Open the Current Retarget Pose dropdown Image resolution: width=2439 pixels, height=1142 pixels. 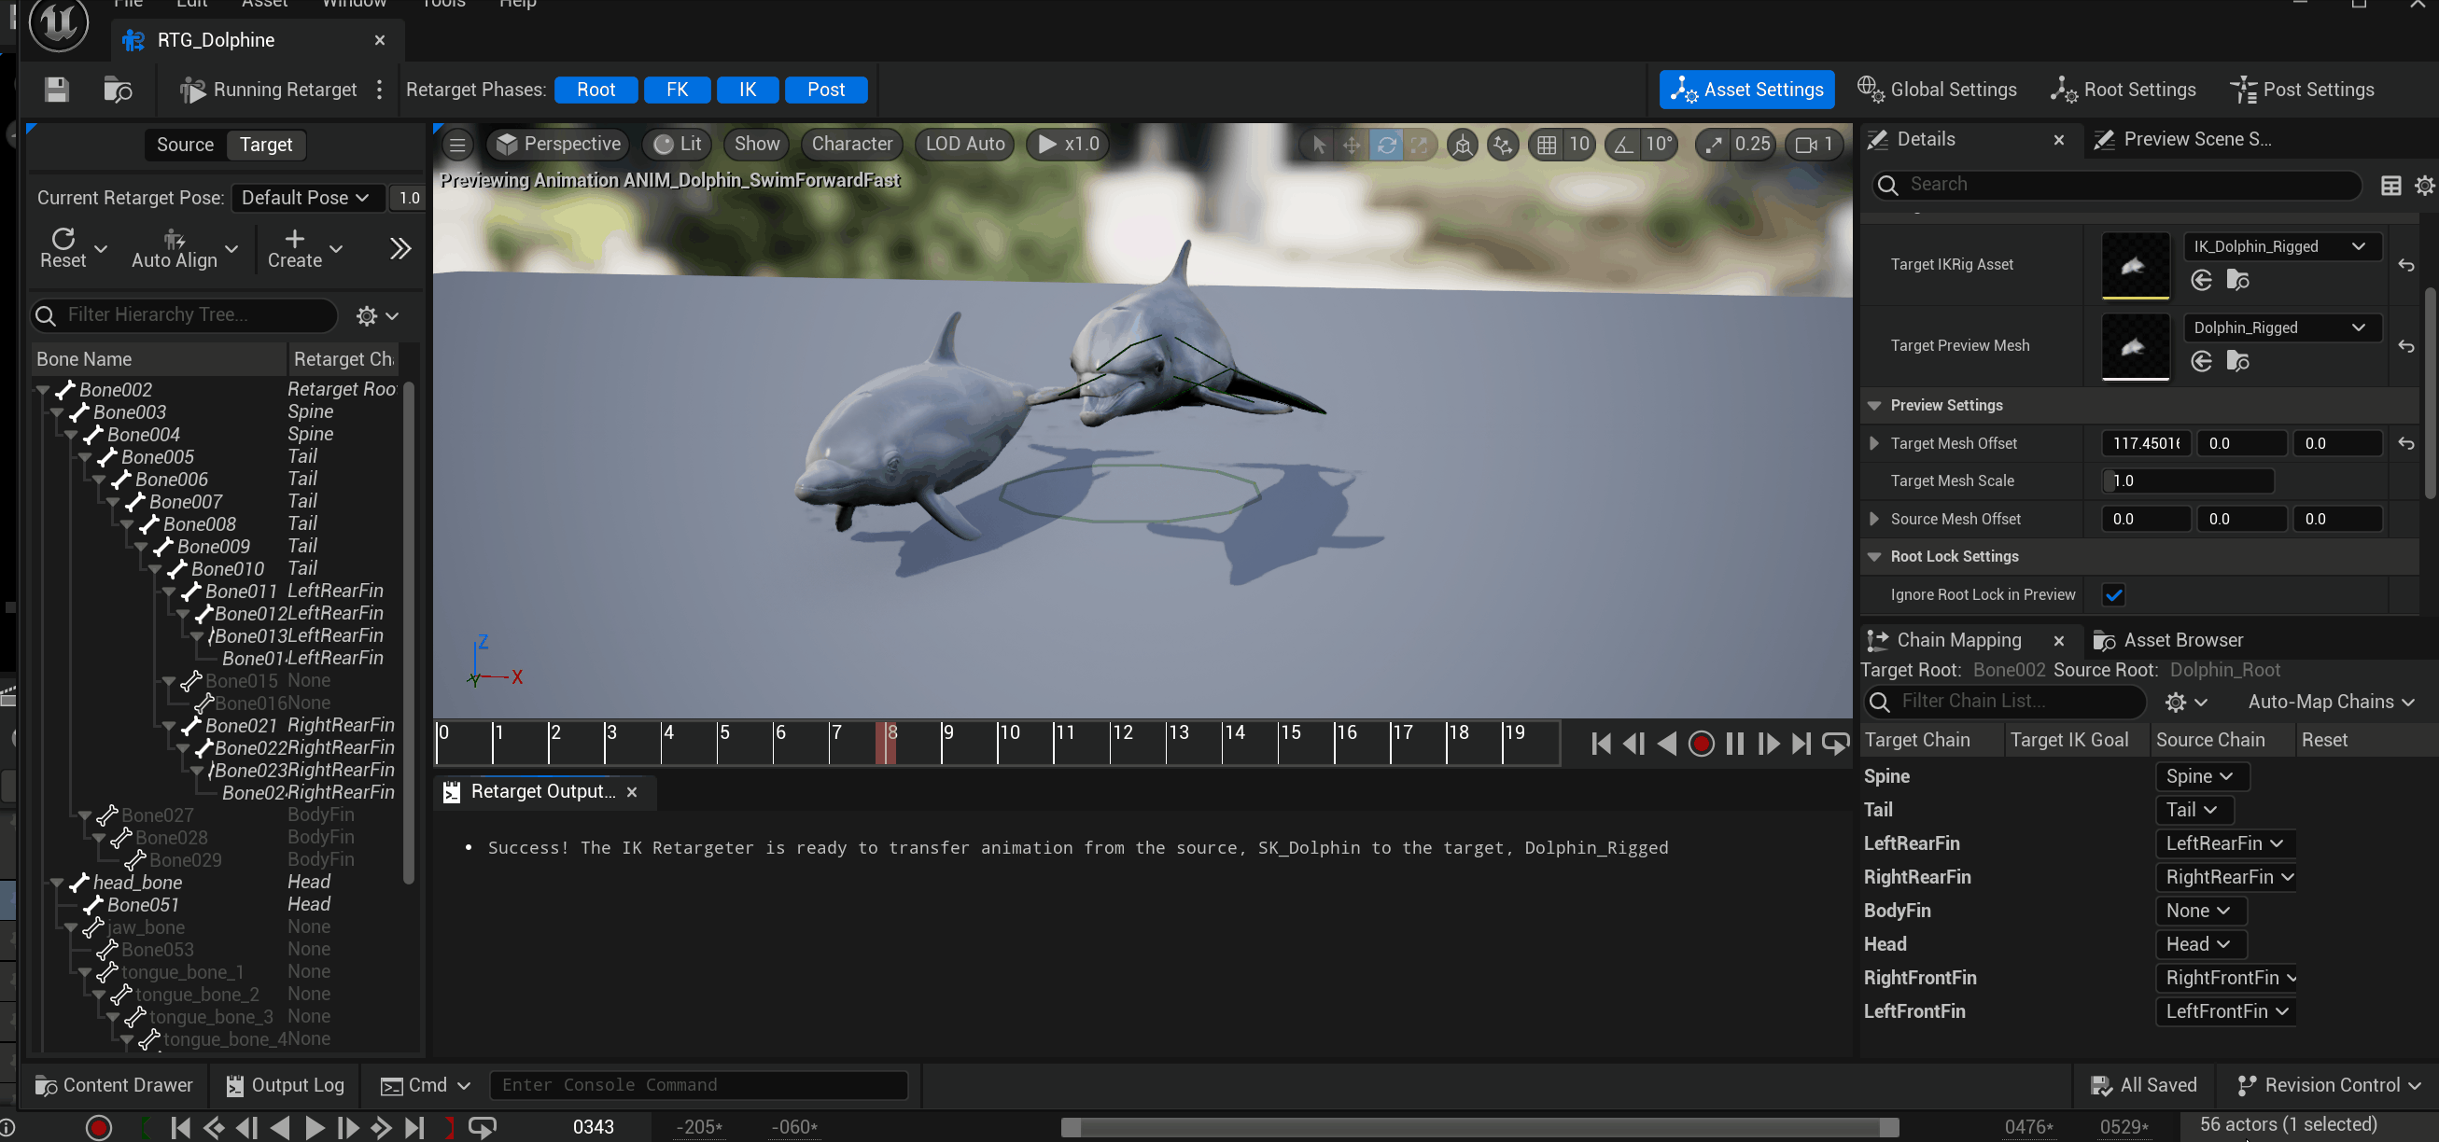point(306,198)
